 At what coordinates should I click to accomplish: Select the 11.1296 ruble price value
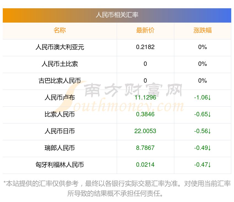pyautogui.click(x=145, y=98)
